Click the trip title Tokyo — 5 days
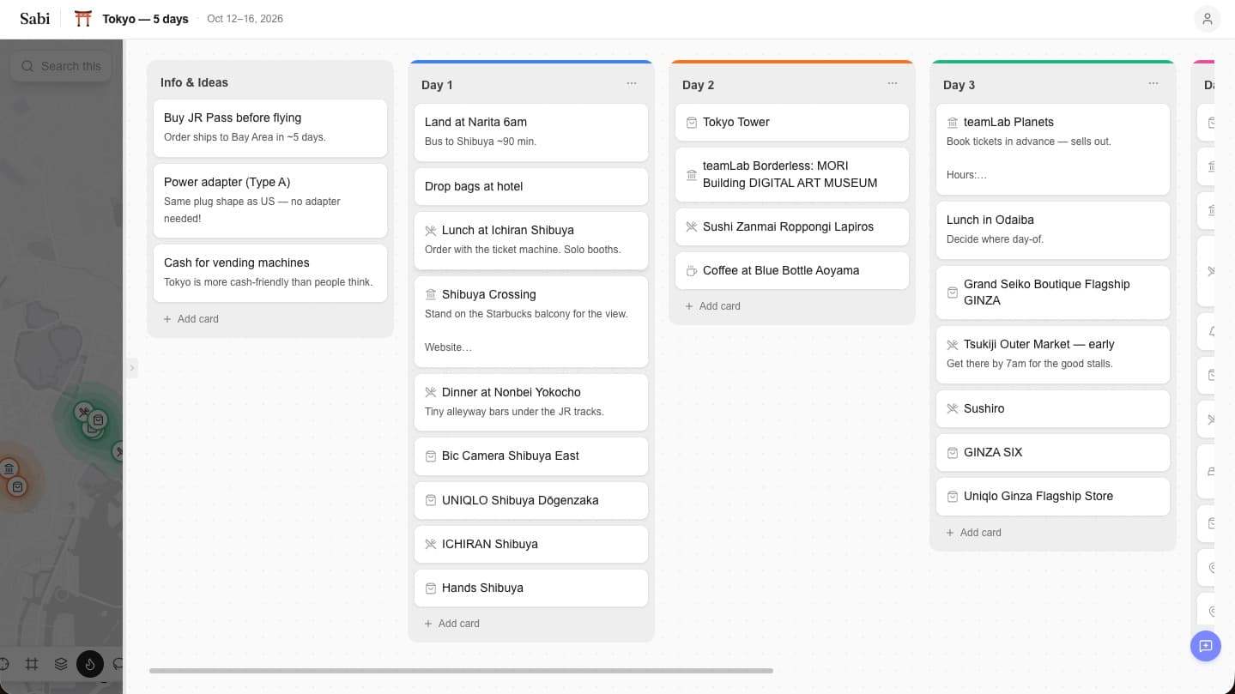This screenshot has width=1235, height=694. tap(145, 19)
